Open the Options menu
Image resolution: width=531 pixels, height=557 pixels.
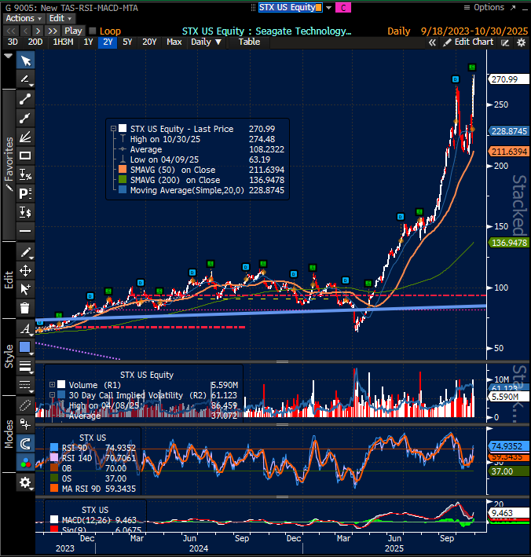coord(484,7)
